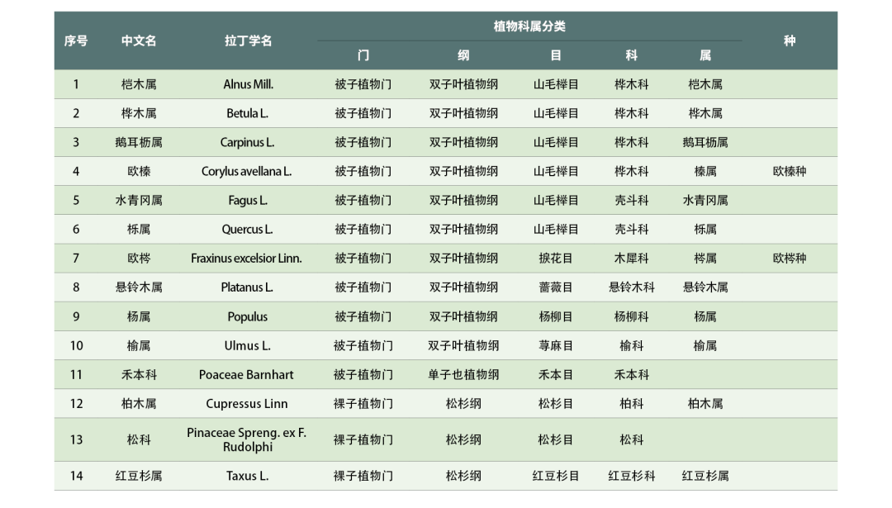Select Poaceae Barnhart in row 11

point(248,374)
